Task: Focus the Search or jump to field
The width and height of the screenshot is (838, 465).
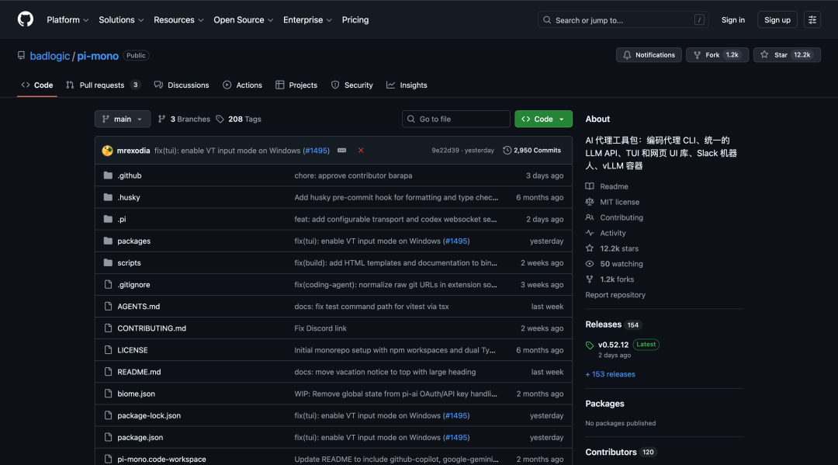Action: 623,19
